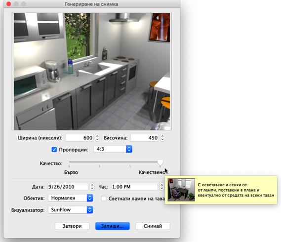Viewport: 281px width, 242px height.
Task: Click the Дата date field showing 9/26/2010
Action: tap(68, 187)
